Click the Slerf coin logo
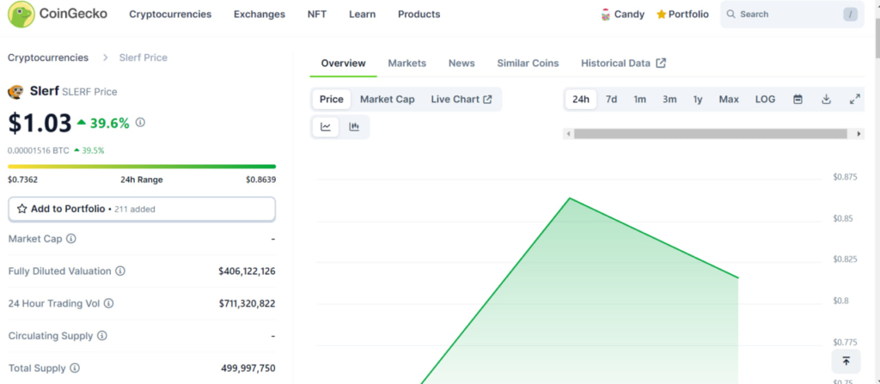Viewport: 880px width, 384px height. click(x=15, y=92)
